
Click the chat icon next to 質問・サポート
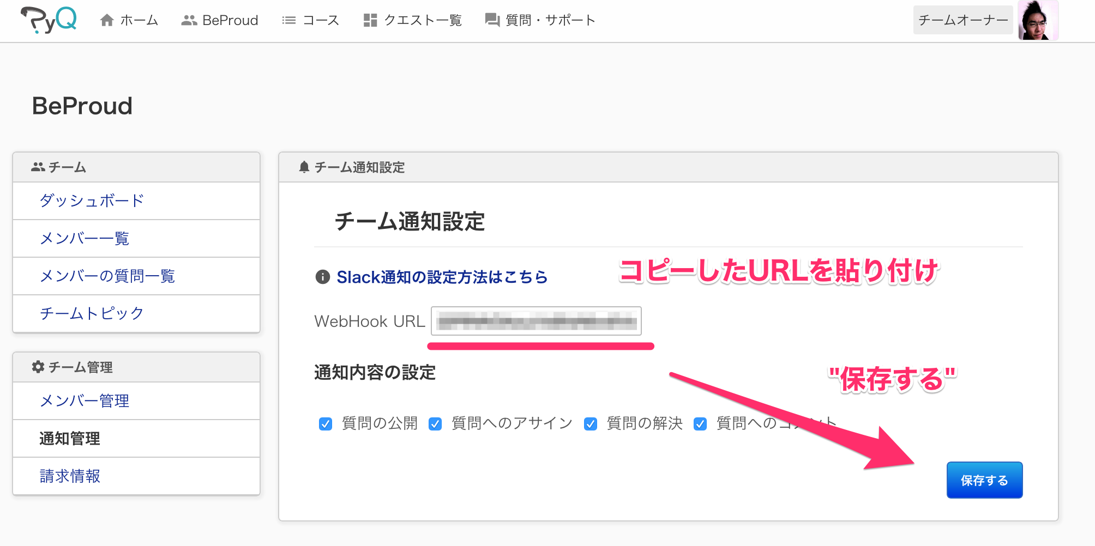click(491, 20)
